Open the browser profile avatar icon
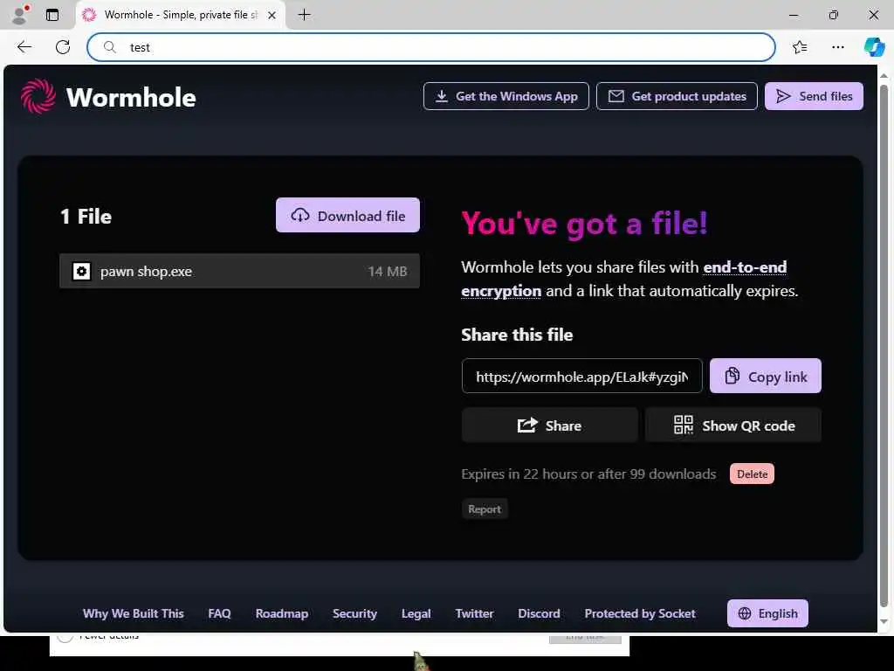The height and width of the screenshot is (671, 894). (x=20, y=15)
